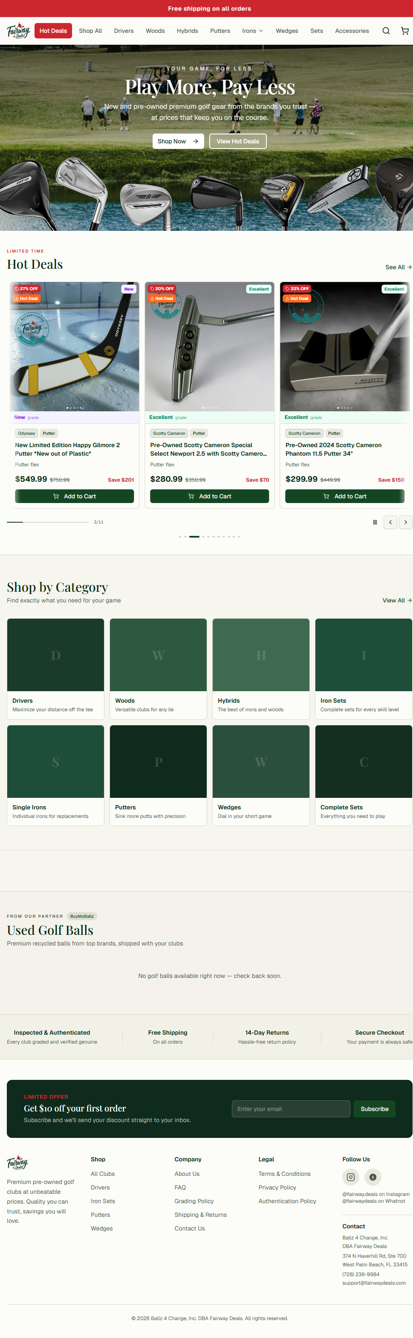Open the Newport 2.5 putter image
This screenshot has width=413, height=1338.
click(x=210, y=346)
